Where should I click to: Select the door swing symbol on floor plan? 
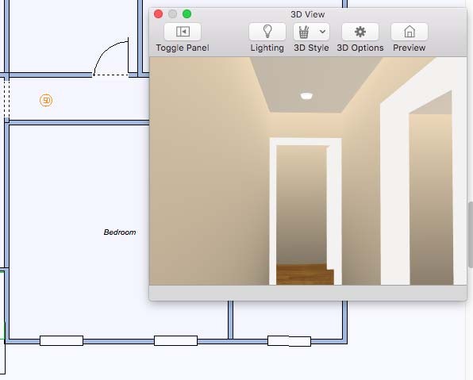click(110, 57)
